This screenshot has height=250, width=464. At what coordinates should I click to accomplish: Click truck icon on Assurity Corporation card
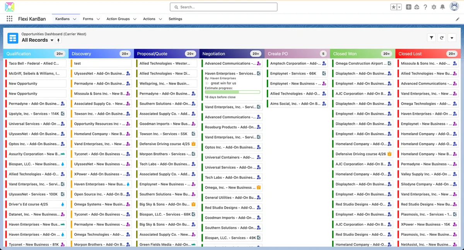coord(63,154)
